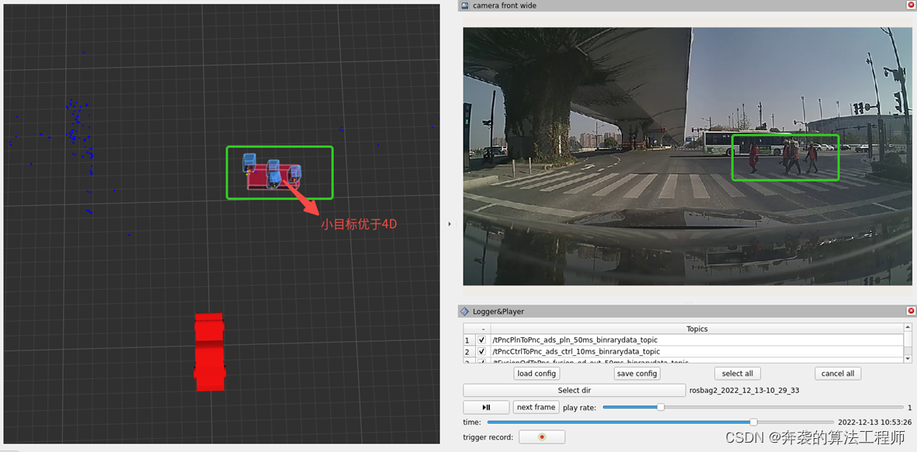Click the trigger record red dot button
The height and width of the screenshot is (452, 917).
[x=541, y=436]
